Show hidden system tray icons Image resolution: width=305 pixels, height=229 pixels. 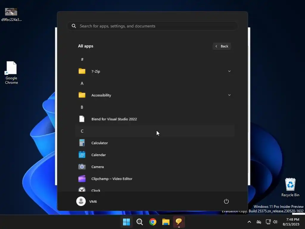pos(249,222)
